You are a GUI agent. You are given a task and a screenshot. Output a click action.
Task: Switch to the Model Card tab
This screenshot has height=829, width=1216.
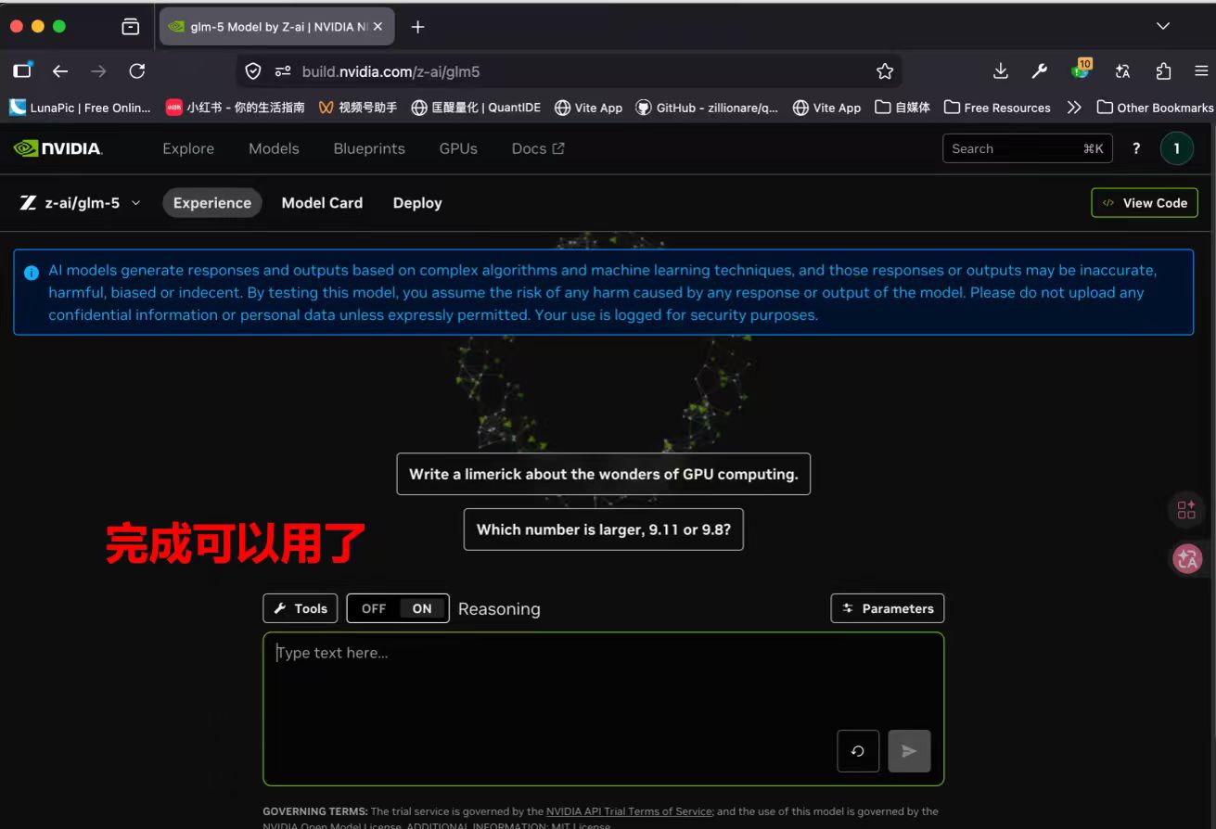(x=322, y=203)
